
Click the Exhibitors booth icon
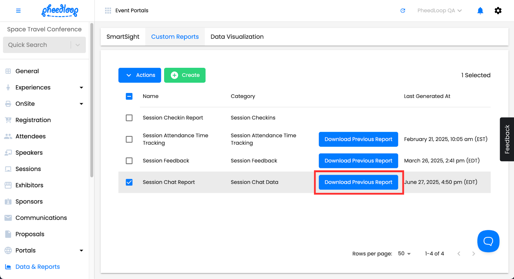[8, 185]
